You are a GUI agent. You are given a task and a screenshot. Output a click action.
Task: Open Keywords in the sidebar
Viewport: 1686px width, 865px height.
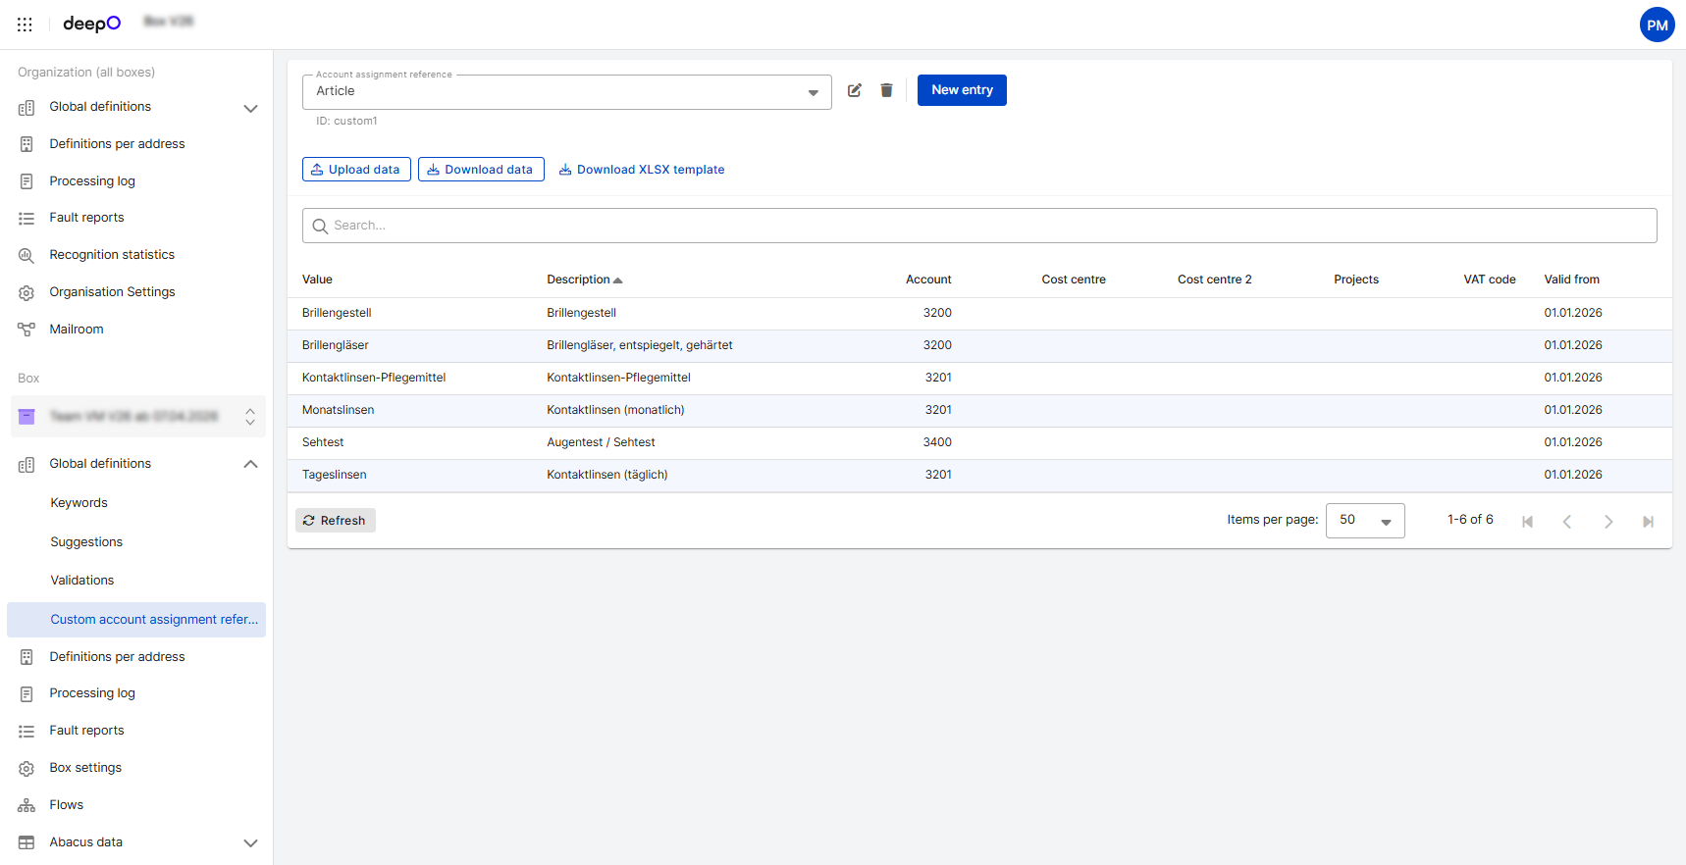point(79,503)
